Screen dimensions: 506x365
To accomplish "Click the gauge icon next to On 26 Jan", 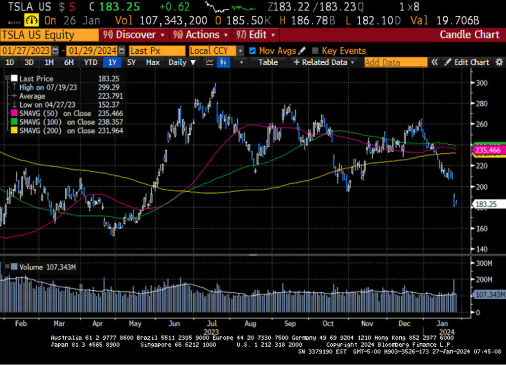I will point(32,21).
